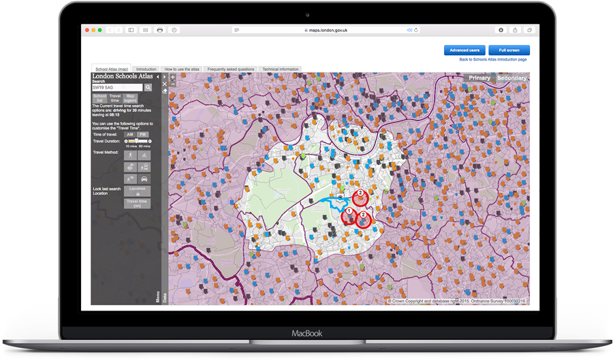Toggle lock last search Location
The width and height of the screenshot is (613, 361).
(137, 191)
